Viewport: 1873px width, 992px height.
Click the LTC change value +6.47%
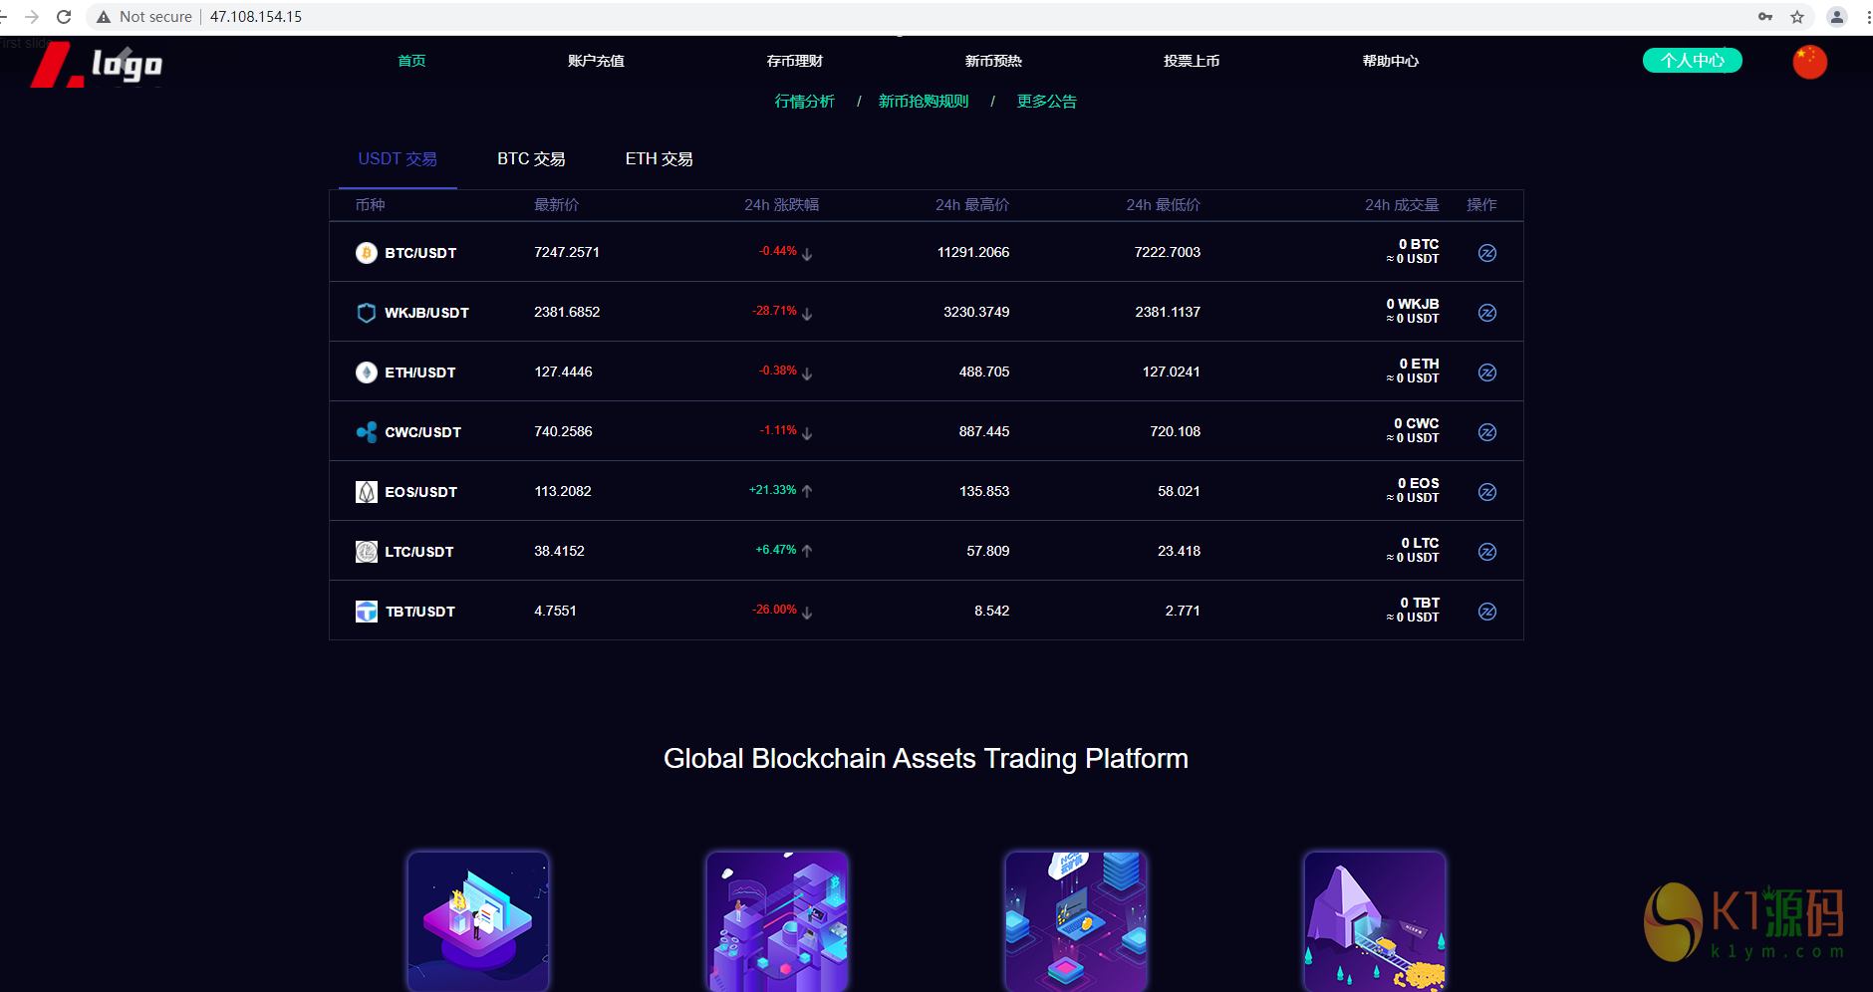click(776, 550)
